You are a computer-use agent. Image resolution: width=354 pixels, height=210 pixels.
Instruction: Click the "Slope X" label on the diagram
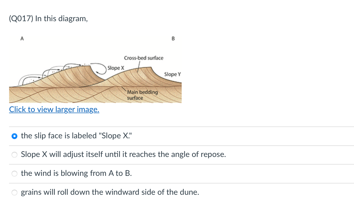click(116, 68)
